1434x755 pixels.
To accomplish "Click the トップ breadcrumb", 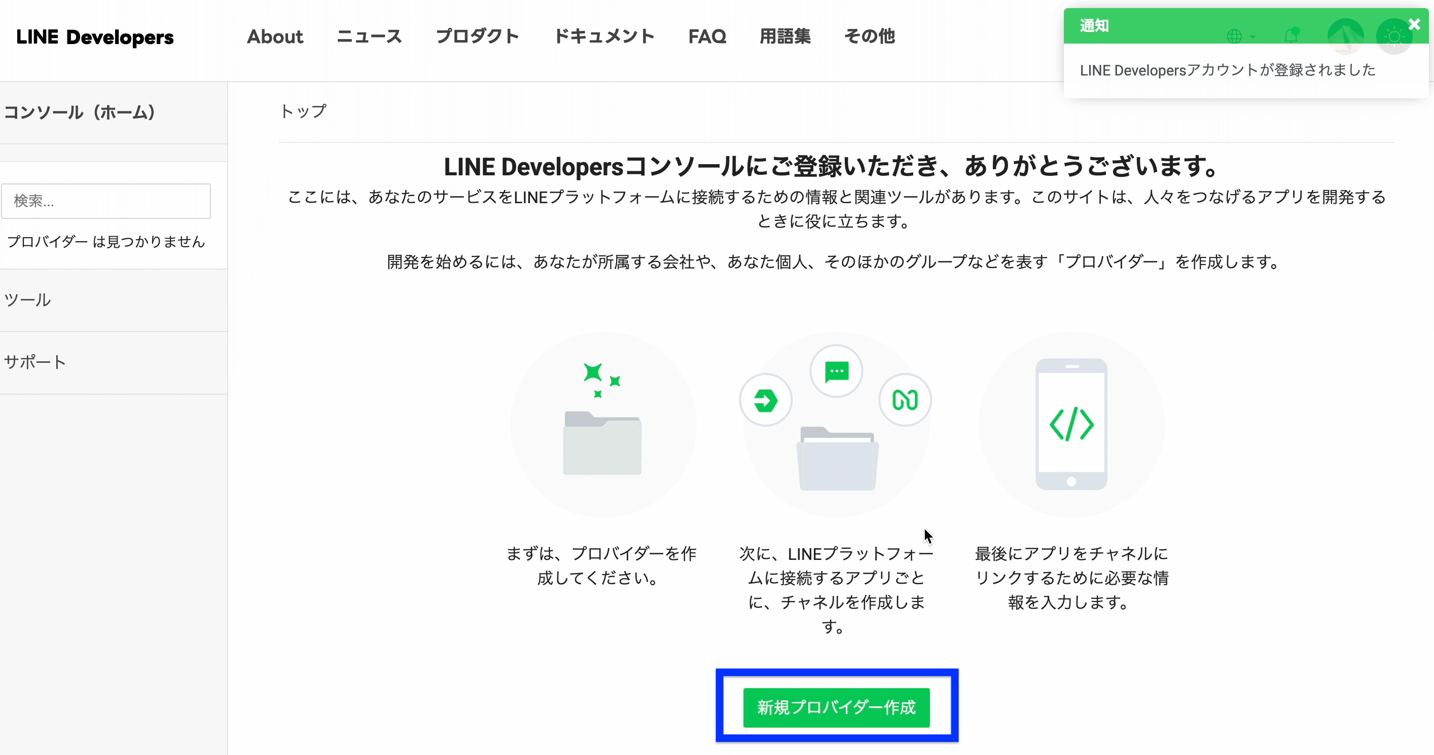I will point(303,111).
